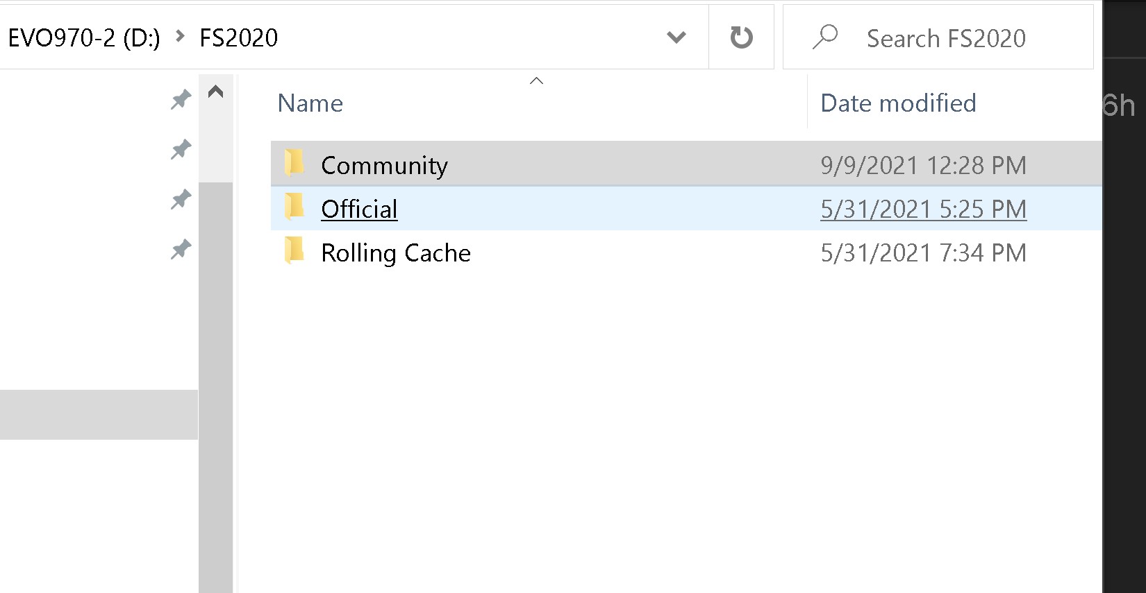Click the Official folder icon
Screen dimensions: 1146x593
[294, 207]
